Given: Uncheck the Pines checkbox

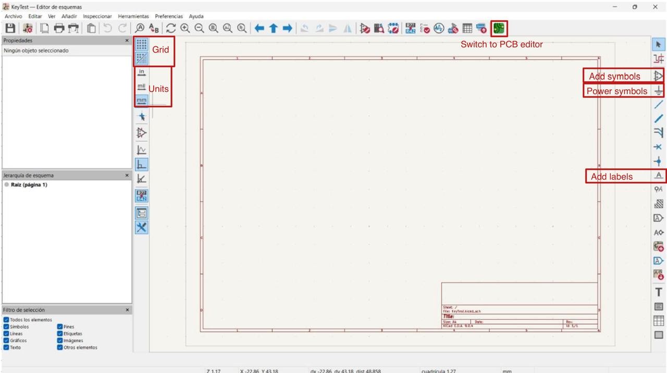Looking at the screenshot, I should tap(60, 327).
